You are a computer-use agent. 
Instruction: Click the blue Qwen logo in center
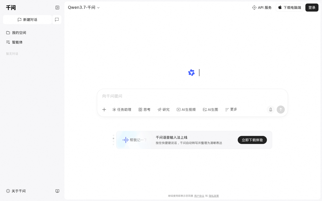point(191,73)
